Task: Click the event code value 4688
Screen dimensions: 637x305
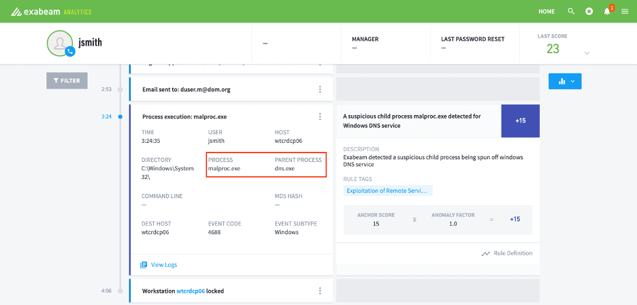Action: point(214,232)
